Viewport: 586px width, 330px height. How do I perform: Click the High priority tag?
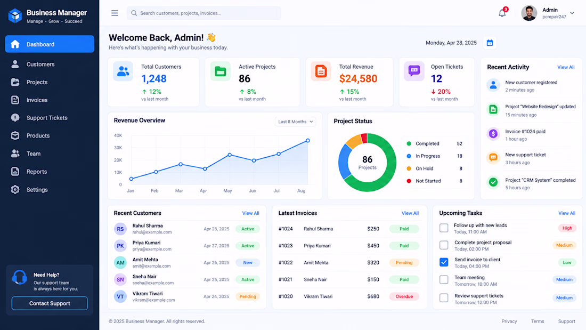(x=567, y=228)
